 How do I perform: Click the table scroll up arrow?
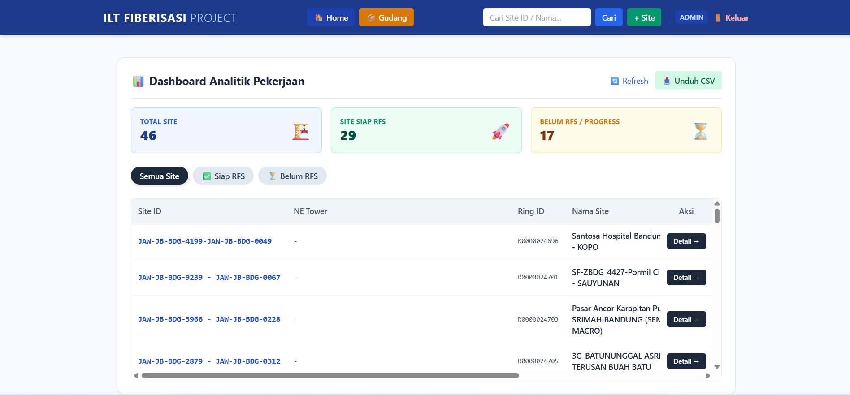(x=717, y=203)
